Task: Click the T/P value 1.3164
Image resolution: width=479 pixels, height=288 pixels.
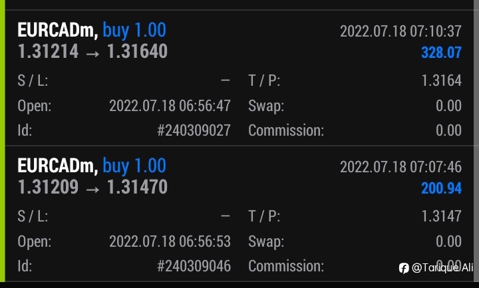Action: (x=442, y=80)
